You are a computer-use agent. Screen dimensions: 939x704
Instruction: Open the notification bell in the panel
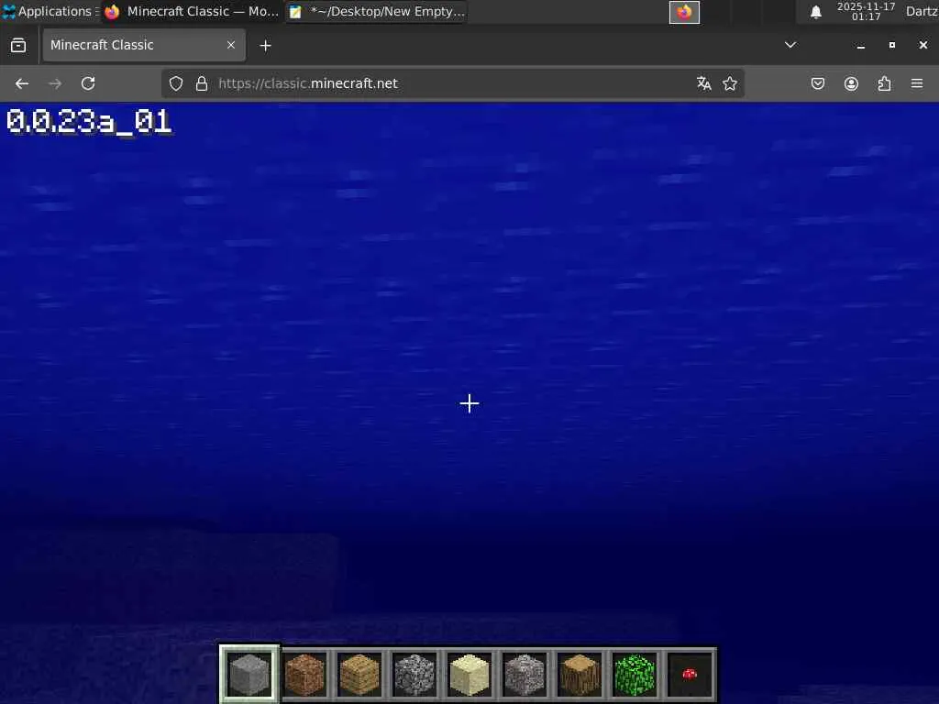(x=815, y=12)
